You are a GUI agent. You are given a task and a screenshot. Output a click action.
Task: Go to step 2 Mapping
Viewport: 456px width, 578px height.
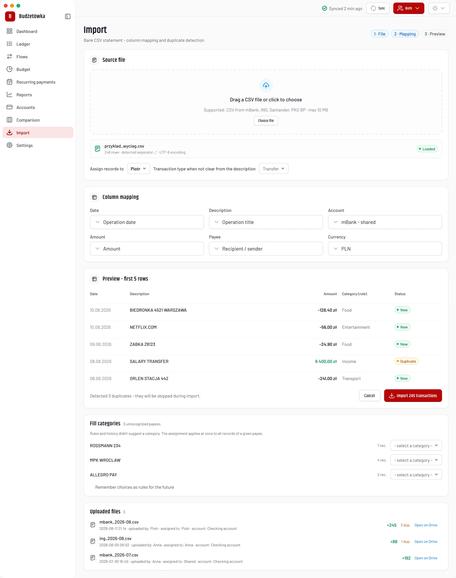point(405,34)
